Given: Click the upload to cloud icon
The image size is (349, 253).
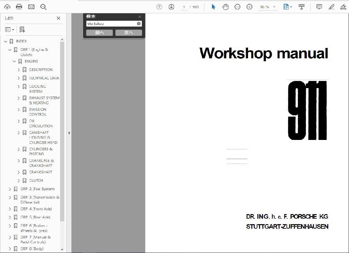Looking at the screenshot, I should [x=7, y=7].
